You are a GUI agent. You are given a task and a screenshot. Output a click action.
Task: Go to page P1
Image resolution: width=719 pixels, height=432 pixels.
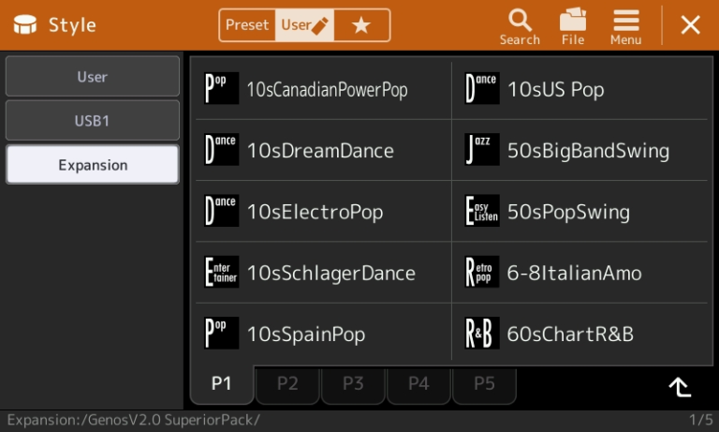click(x=222, y=384)
